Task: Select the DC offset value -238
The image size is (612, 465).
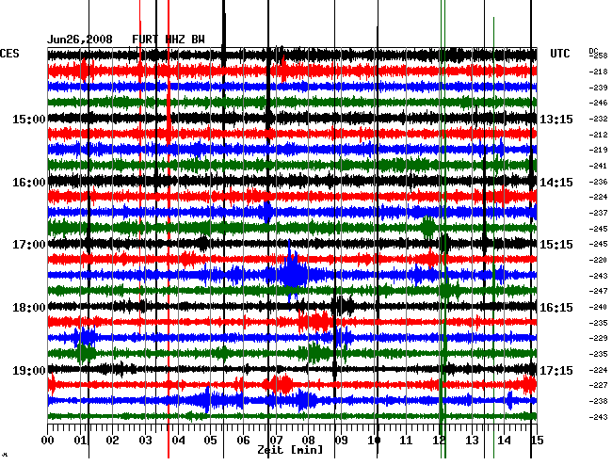Action: 598,401
